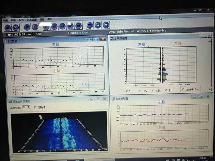Click the play button in toolbar

46,27
